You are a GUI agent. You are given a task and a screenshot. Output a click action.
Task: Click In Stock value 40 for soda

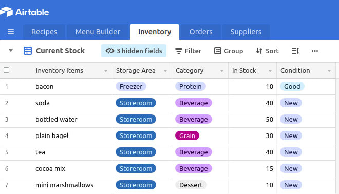click(269, 103)
